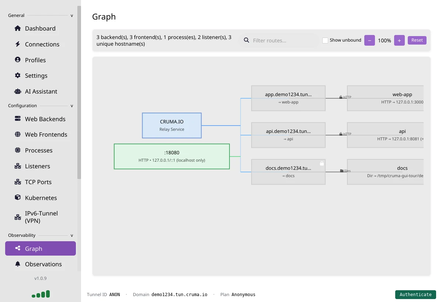Select the CRUMA.IO Relay Service node

(172, 126)
